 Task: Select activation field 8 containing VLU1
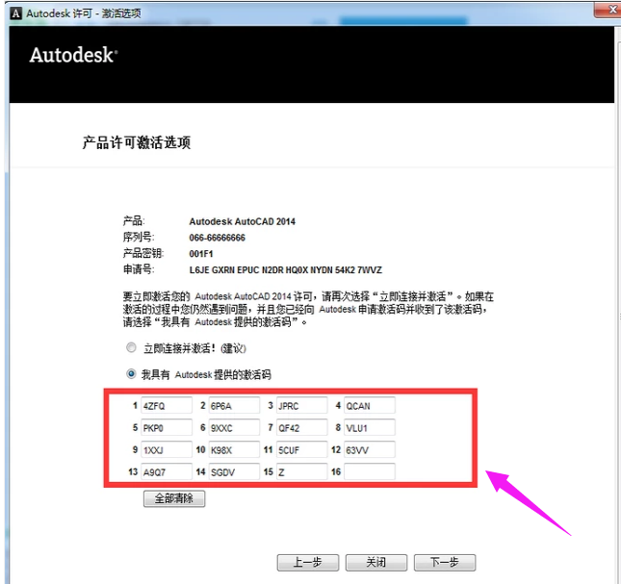tap(369, 428)
